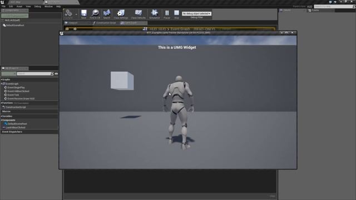Image resolution: width=356 pixels, height=200 pixels.
Task: Open the debug object filter dropdown
Action: coord(196,13)
